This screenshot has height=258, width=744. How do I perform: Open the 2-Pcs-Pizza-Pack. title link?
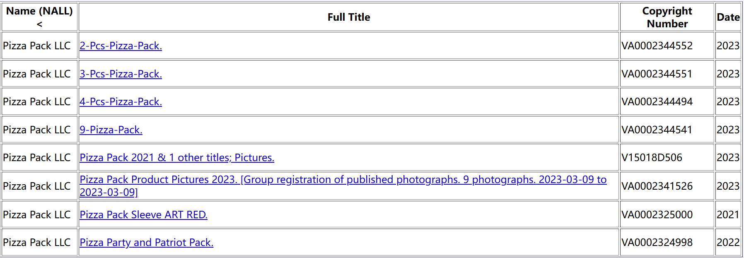[x=121, y=46]
